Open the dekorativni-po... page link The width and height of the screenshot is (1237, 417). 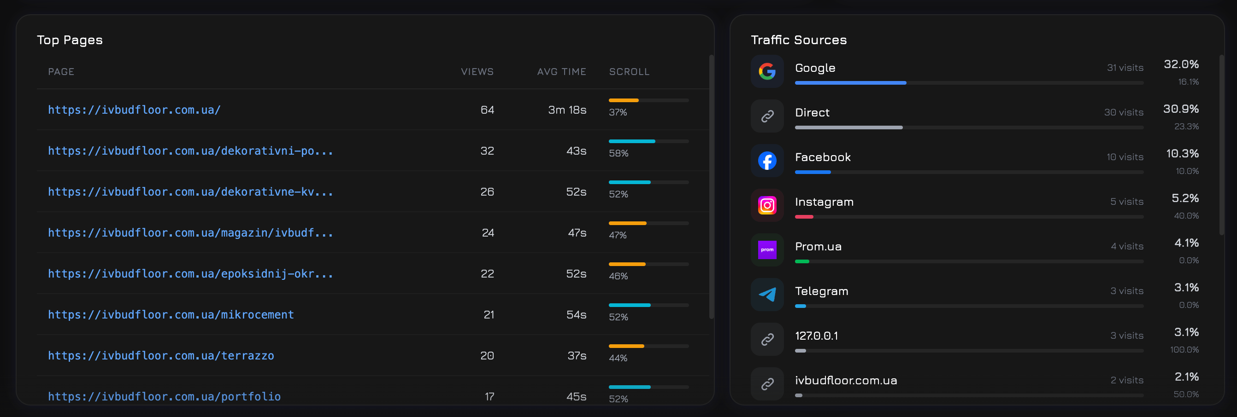(x=191, y=151)
